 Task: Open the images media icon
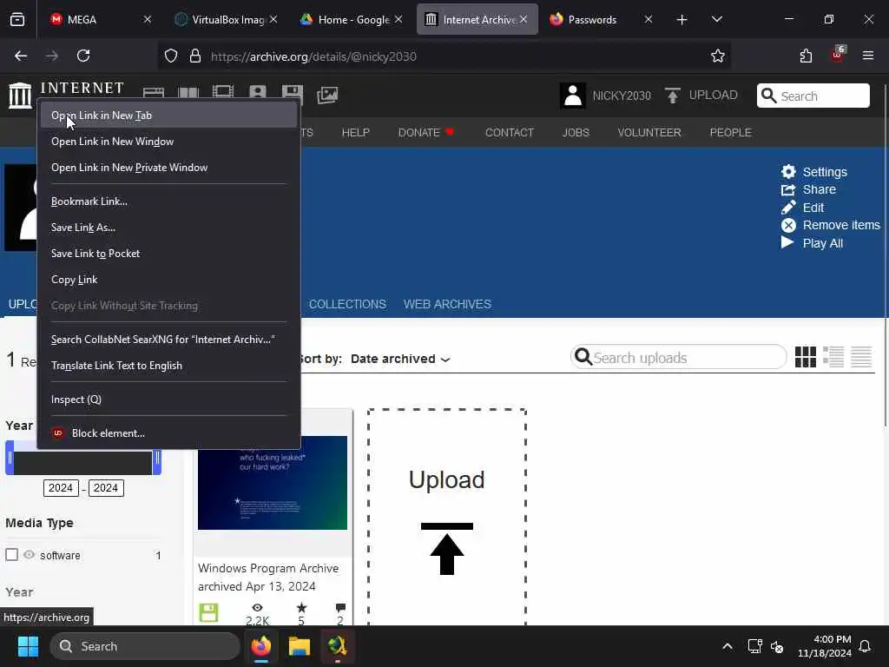(327, 95)
